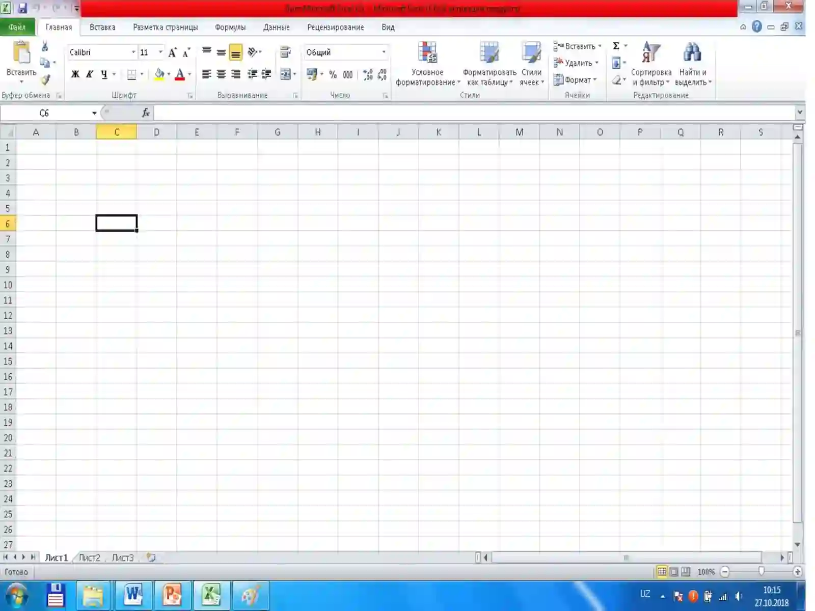
Task: Align text left in the cell
Action: click(206, 74)
